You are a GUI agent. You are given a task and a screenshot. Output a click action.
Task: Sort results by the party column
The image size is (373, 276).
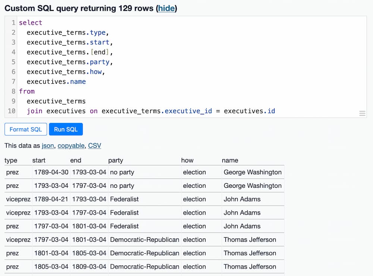[116, 160]
